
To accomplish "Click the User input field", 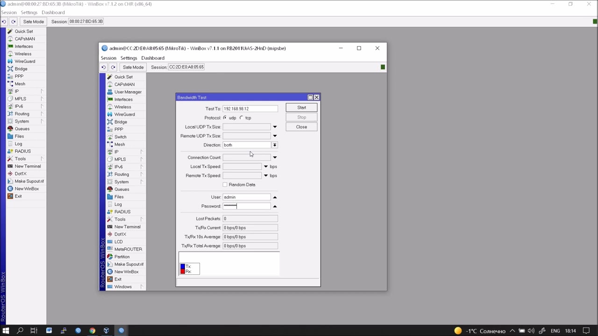I will (x=247, y=197).
